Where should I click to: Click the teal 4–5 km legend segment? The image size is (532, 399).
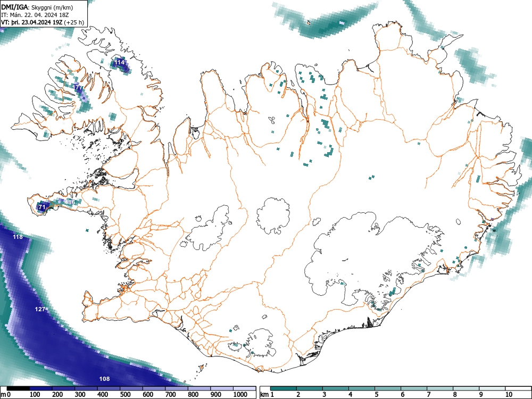tap(362, 388)
